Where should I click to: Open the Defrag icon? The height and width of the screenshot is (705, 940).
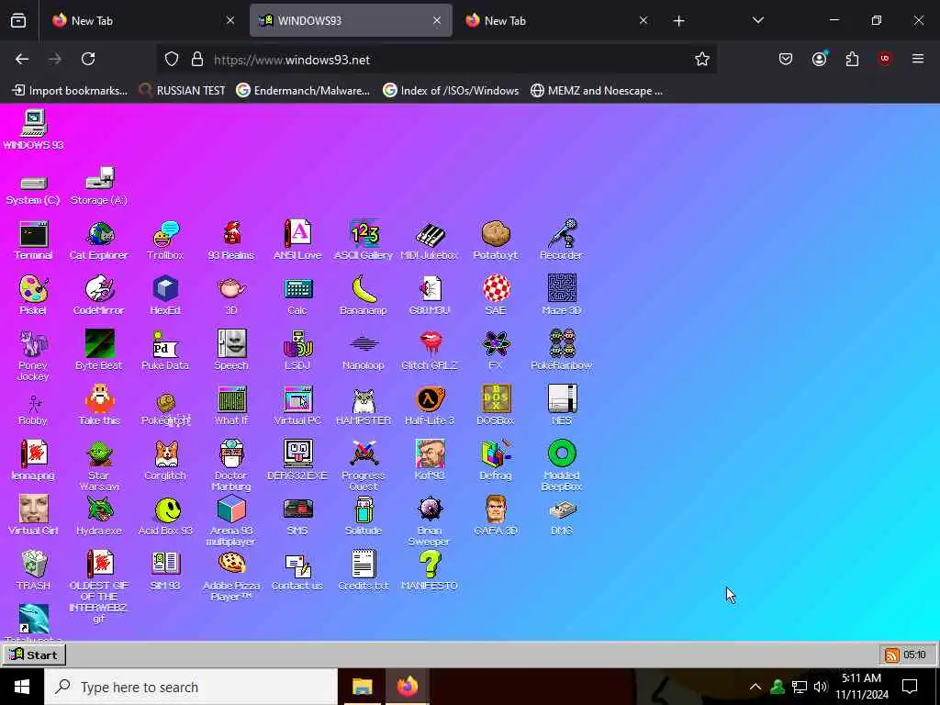coord(496,461)
